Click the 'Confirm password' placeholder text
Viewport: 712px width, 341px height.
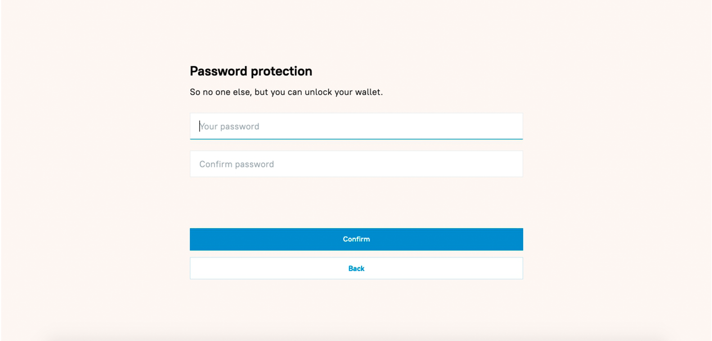(236, 164)
